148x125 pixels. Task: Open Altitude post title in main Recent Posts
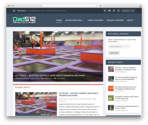pos(79,94)
